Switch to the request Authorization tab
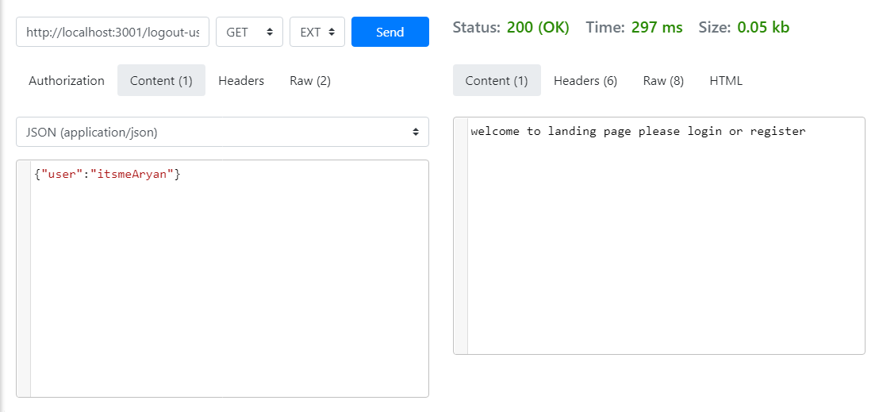879x412 pixels. tap(67, 80)
